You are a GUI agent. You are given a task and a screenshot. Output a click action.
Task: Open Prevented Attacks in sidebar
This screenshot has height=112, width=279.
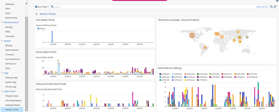point(13,100)
